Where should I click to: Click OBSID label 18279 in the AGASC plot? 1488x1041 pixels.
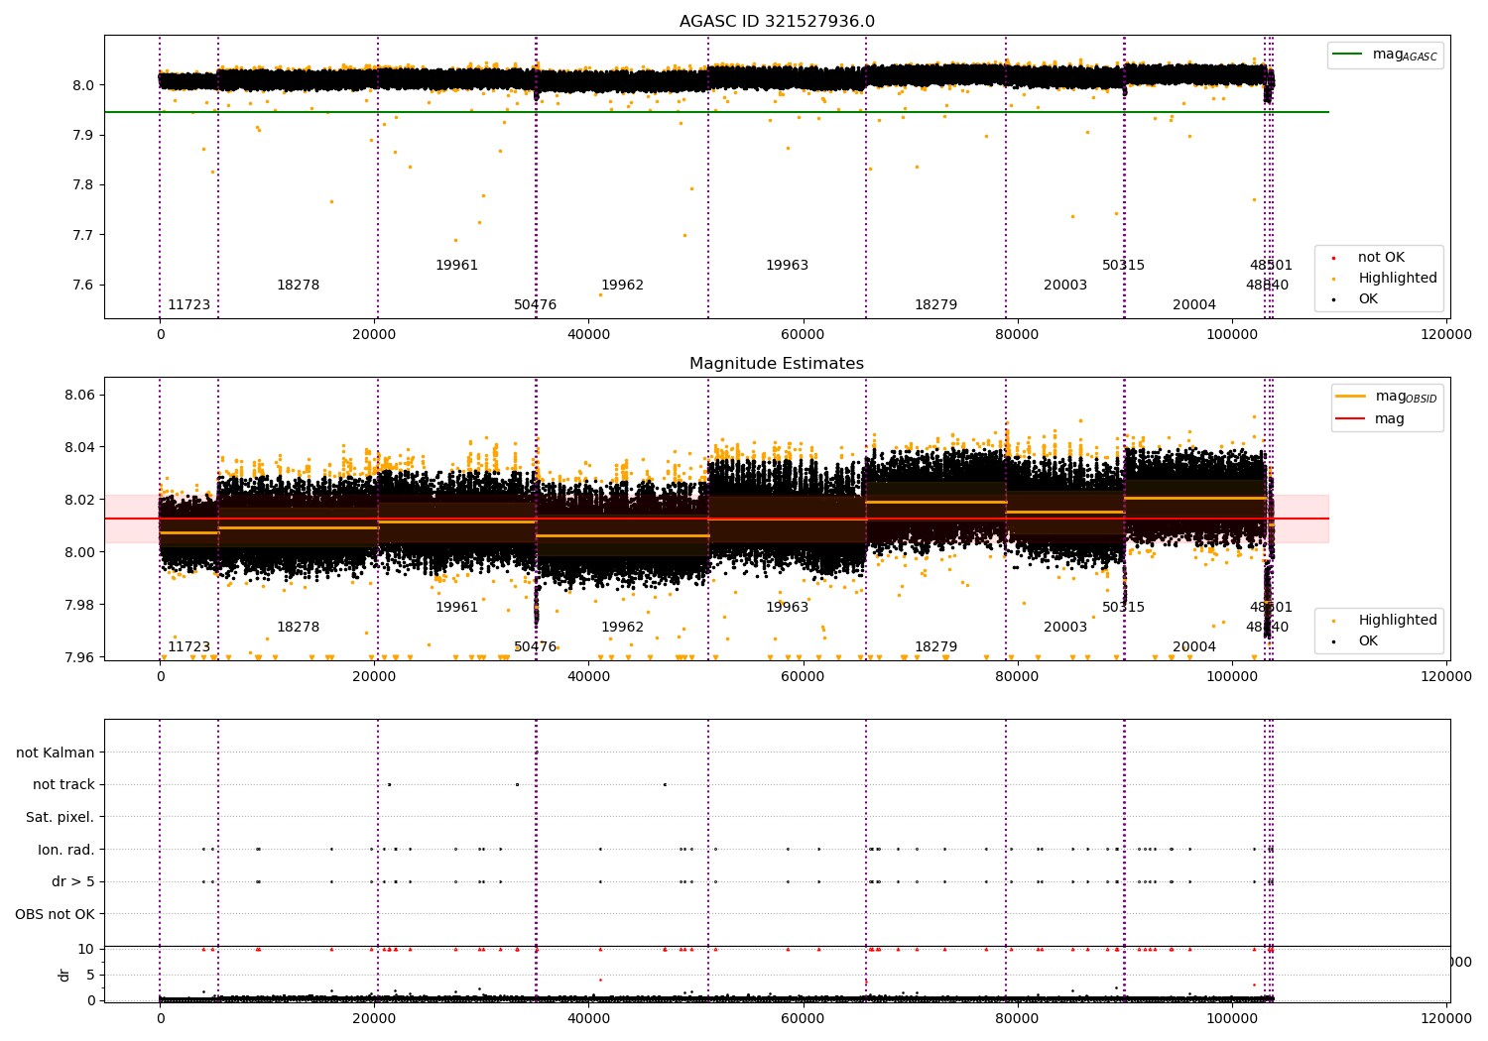(x=935, y=305)
